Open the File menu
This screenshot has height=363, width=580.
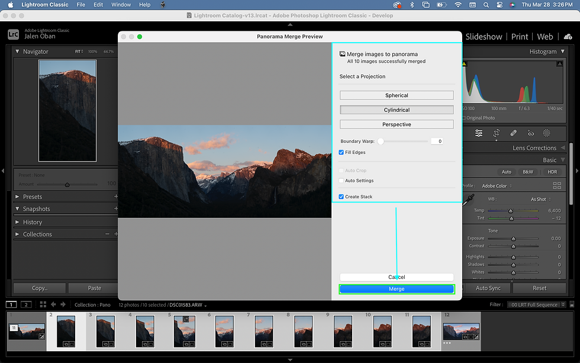80,5
